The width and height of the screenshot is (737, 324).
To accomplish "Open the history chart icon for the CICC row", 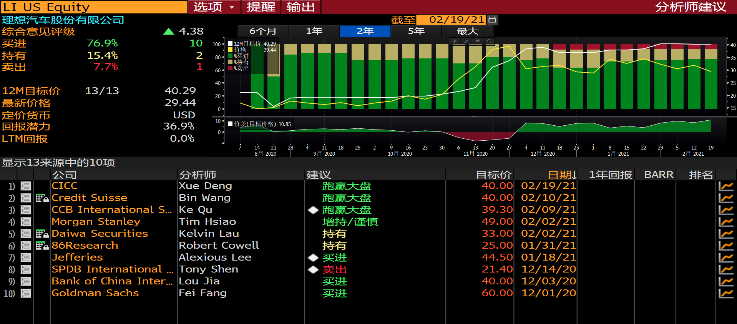I will 726,186.
